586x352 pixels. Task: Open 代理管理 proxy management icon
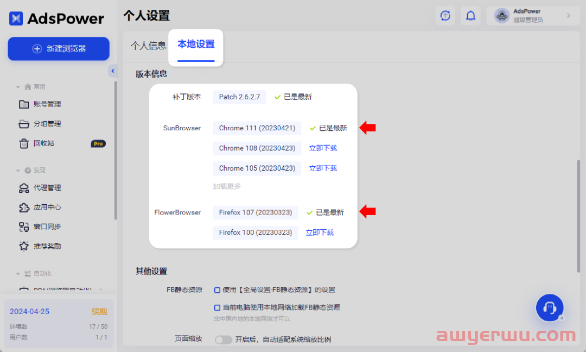(24, 188)
